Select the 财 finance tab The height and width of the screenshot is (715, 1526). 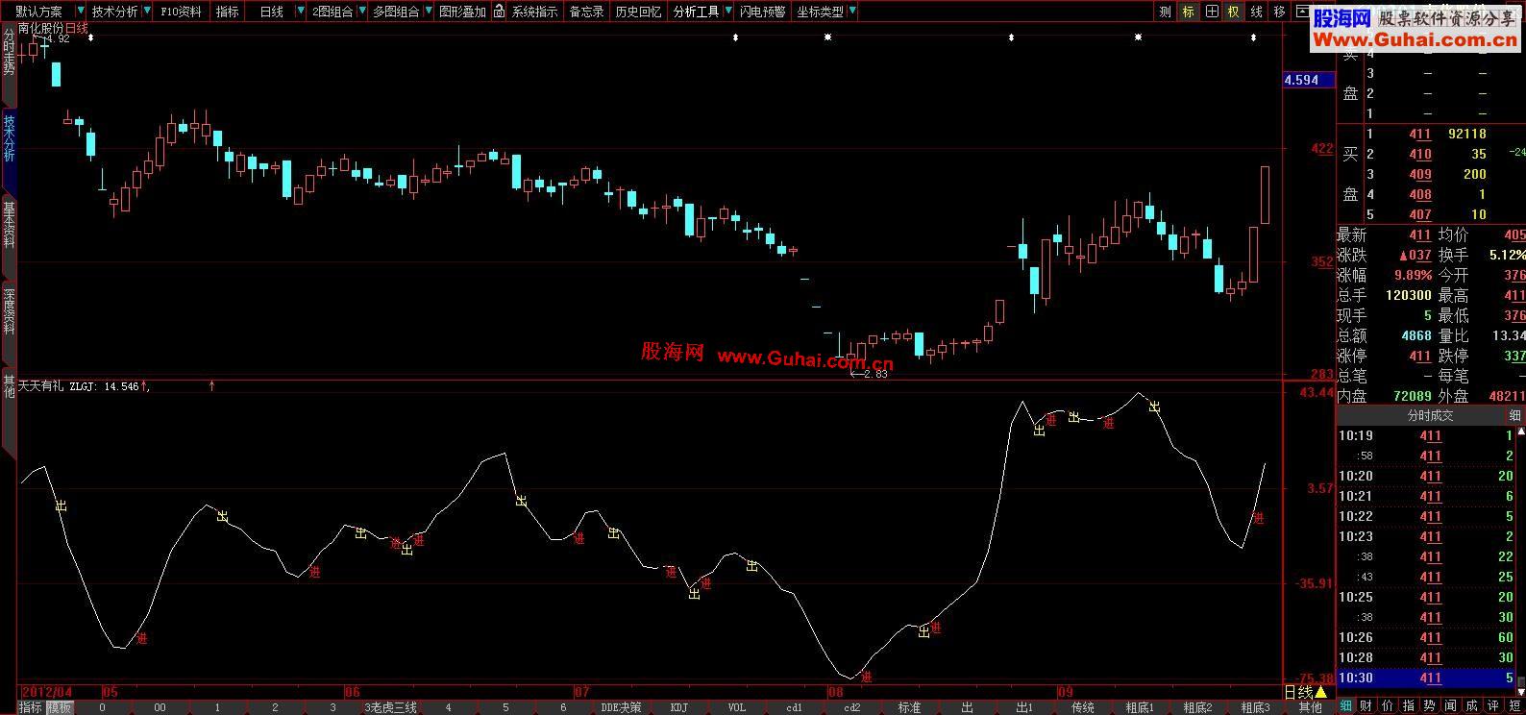point(1366,706)
